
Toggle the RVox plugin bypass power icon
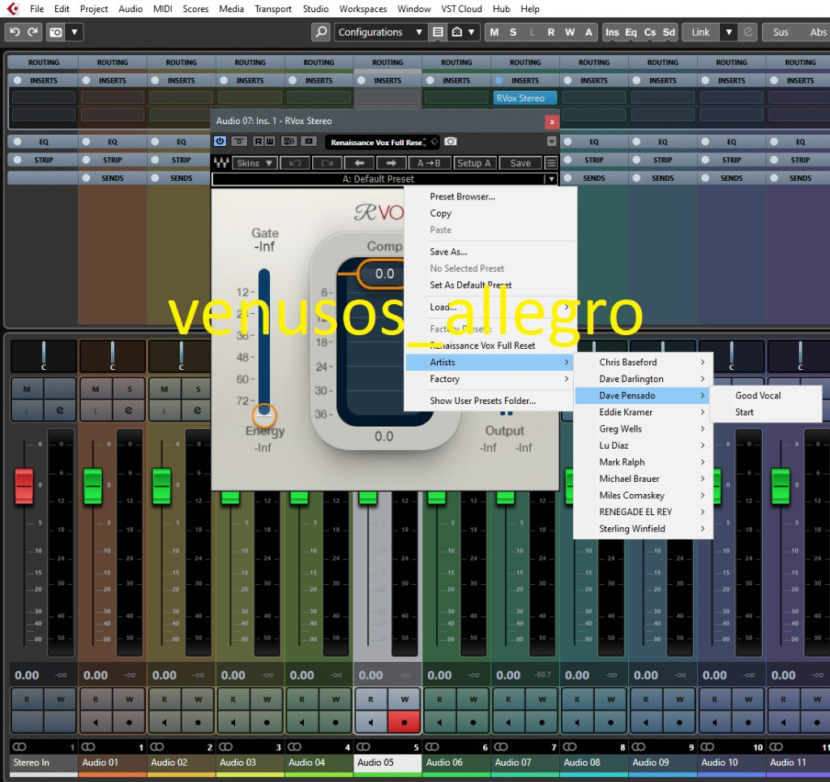pos(220,141)
